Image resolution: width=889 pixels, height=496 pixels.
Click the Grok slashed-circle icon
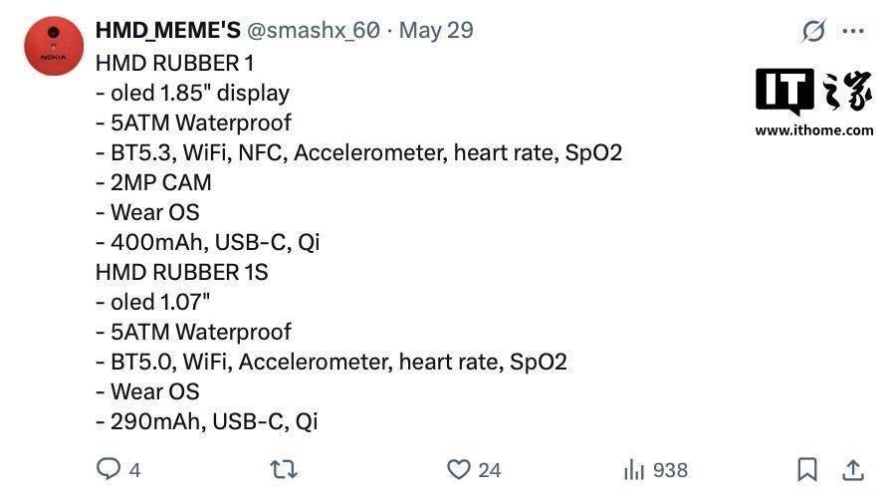[x=813, y=31]
